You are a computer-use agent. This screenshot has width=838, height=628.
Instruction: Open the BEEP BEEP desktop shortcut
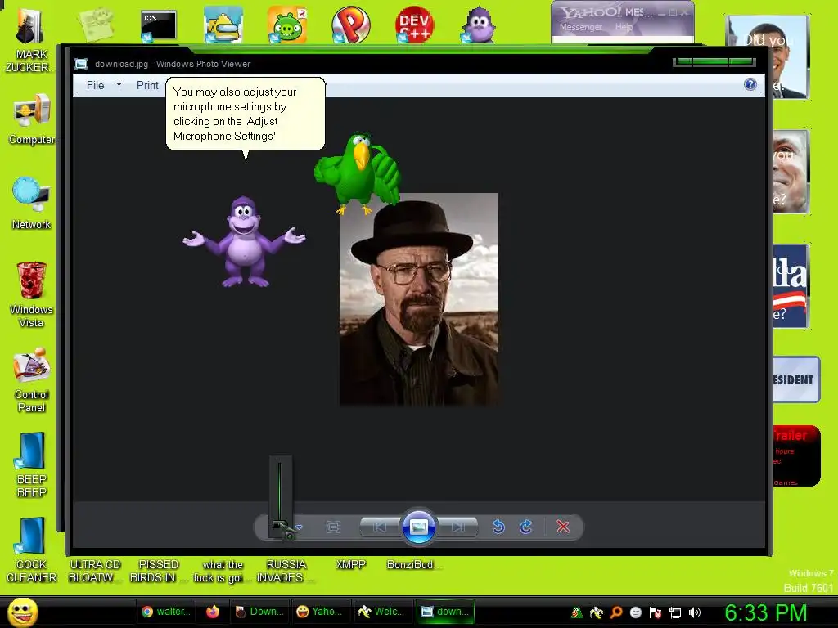tap(32, 464)
